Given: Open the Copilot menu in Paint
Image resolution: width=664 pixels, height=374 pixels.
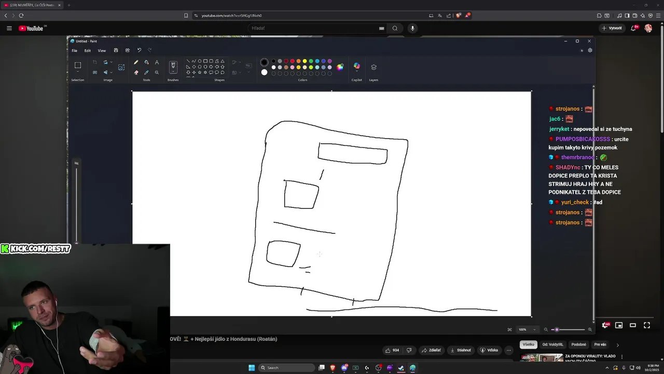Looking at the screenshot, I should click(357, 66).
